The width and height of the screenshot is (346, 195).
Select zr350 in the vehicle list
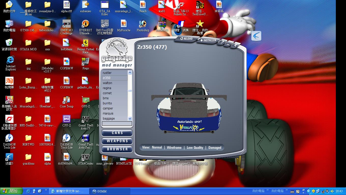click(x=115, y=78)
